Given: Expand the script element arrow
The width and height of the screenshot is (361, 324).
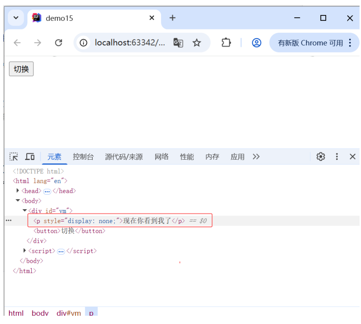Looking at the screenshot, I should pos(25,250).
